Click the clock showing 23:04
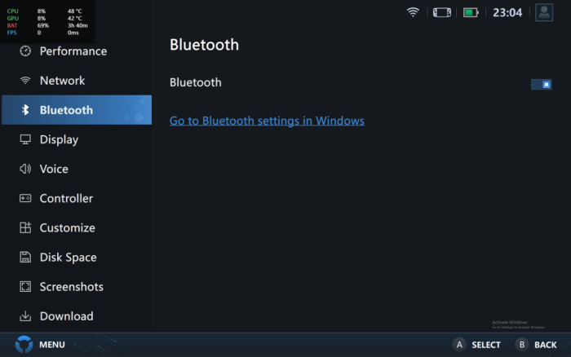571x357 pixels. tap(507, 12)
